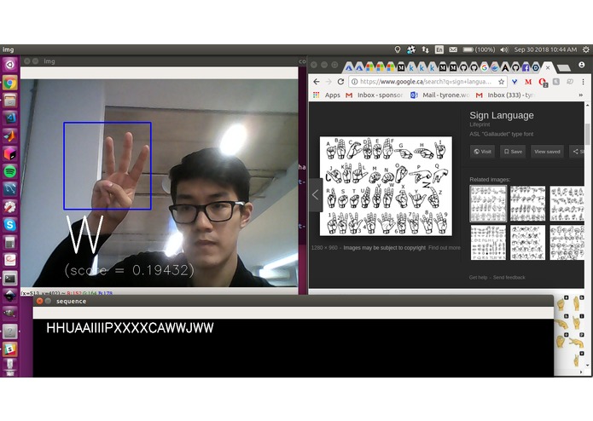593x421 pixels.
Task: Expand the bookmarks overflow chevron
Action: 580,95
